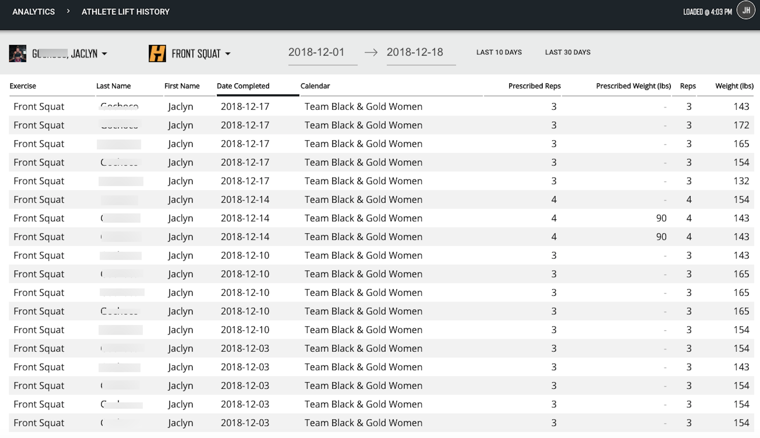The width and height of the screenshot is (760, 438).
Task: Click the breadcrumb chevron after Analytics
Action: coord(68,11)
